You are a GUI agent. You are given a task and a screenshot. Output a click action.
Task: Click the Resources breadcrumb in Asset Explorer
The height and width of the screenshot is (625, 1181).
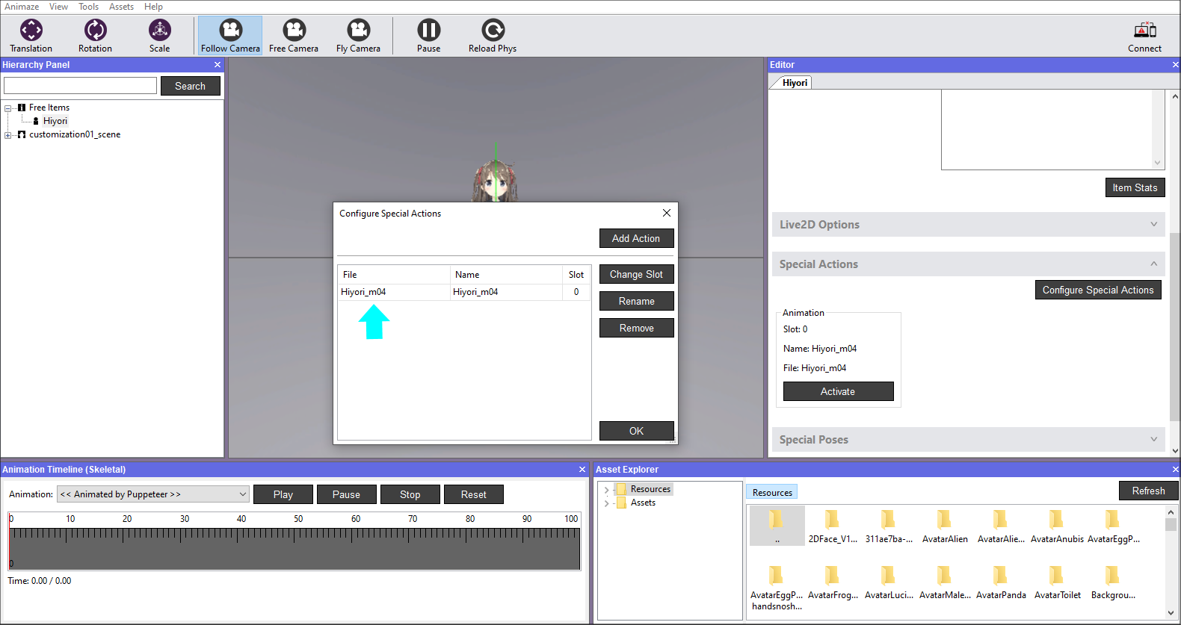click(772, 492)
